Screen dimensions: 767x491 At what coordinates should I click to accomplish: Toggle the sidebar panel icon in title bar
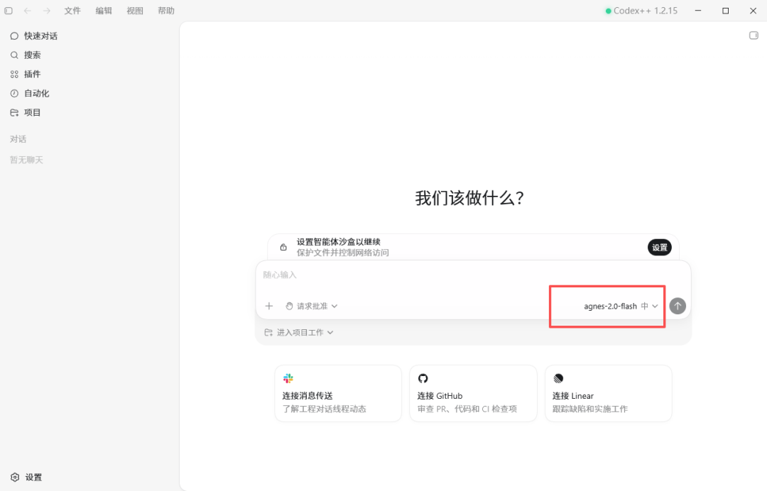tap(9, 10)
